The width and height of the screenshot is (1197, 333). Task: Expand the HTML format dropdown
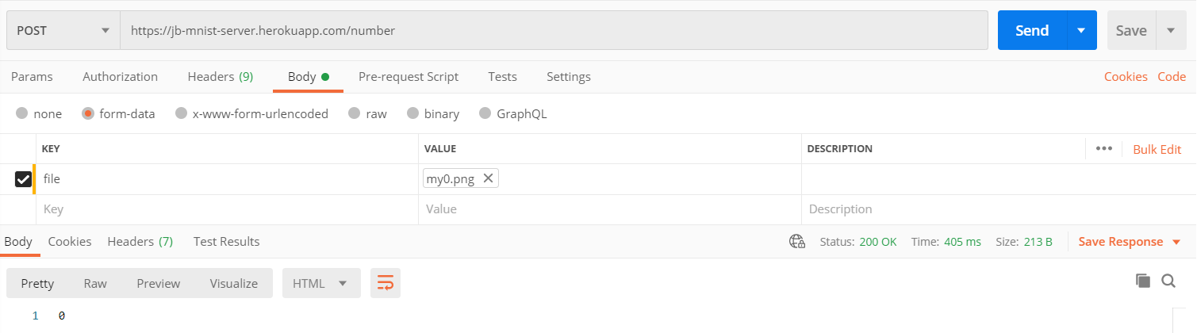(x=321, y=283)
